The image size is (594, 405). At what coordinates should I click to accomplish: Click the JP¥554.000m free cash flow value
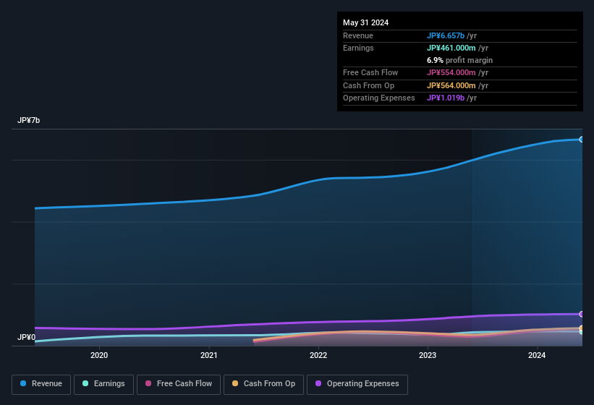pos(451,72)
